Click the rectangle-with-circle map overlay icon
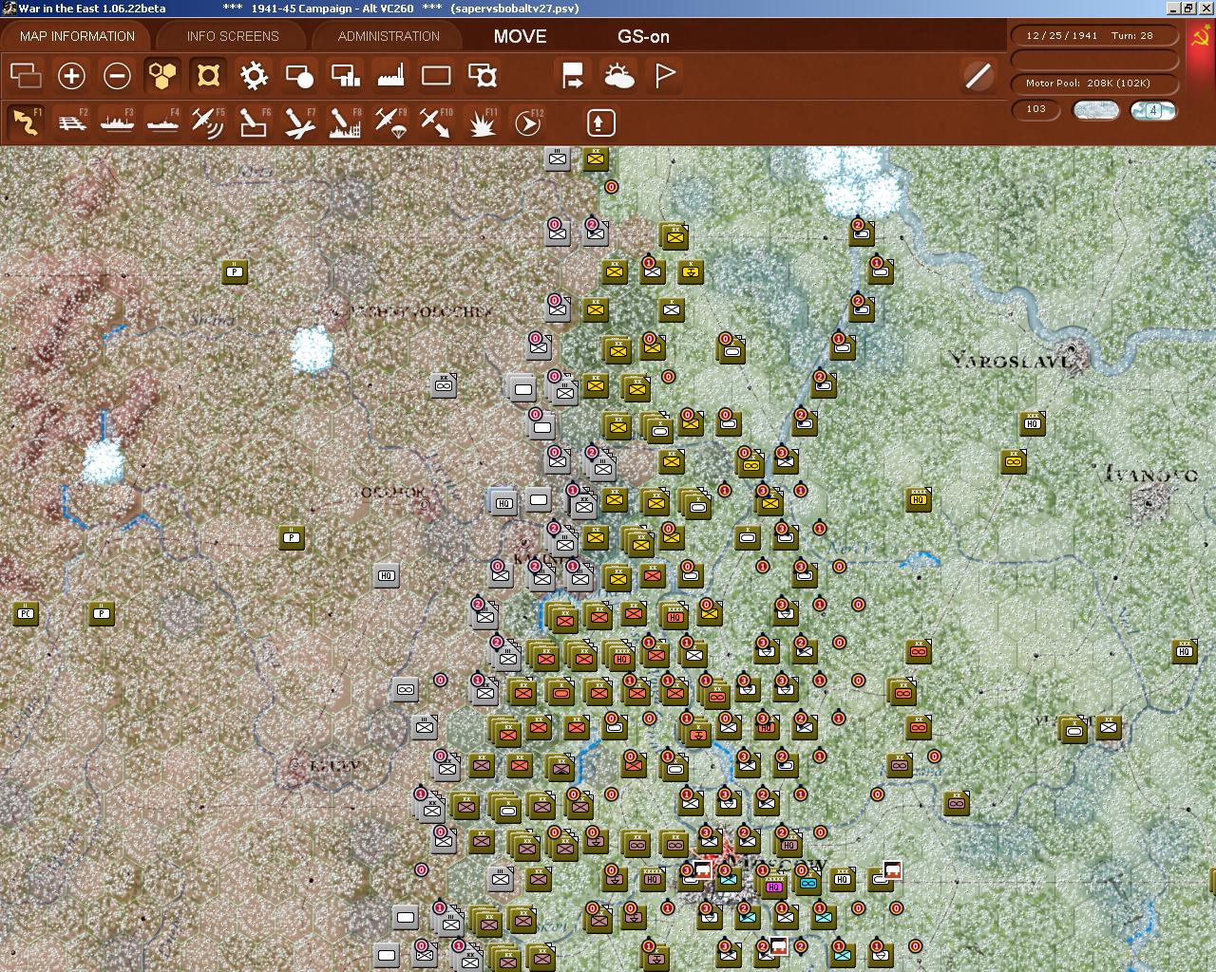Image resolution: width=1216 pixels, height=972 pixels. tap(299, 75)
